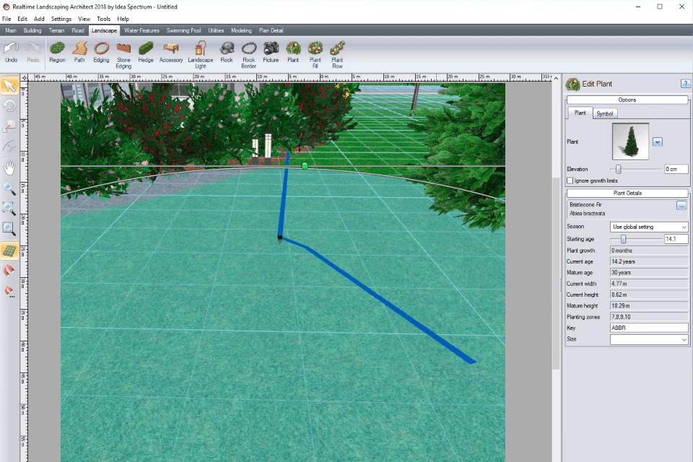Enable Ignore growth limits checkbox

pyautogui.click(x=570, y=180)
